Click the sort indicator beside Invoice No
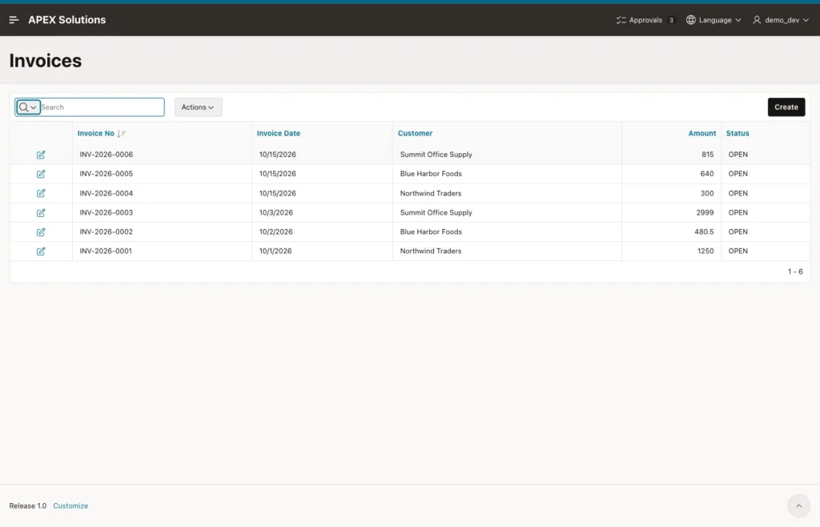 tap(122, 133)
